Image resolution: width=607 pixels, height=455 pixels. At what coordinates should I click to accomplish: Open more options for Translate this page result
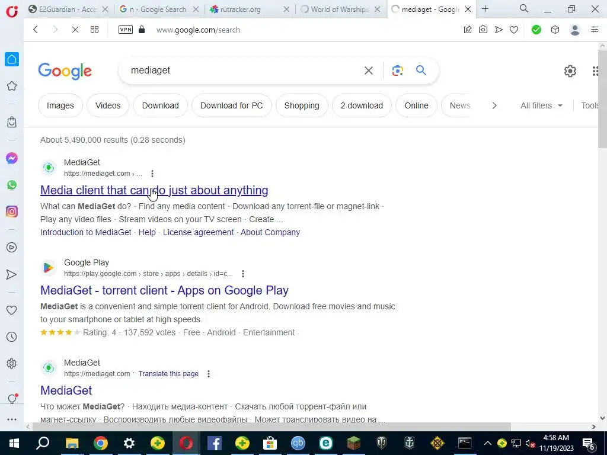pyautogui.click(x=208, y=374)
